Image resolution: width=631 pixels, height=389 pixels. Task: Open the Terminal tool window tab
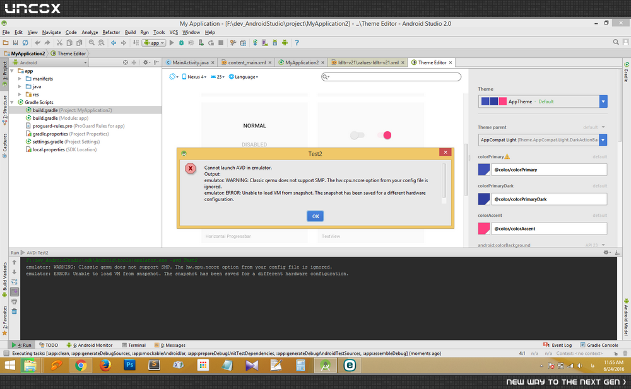134,345
